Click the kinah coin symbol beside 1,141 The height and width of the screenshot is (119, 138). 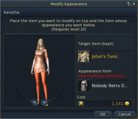[127, 103]
